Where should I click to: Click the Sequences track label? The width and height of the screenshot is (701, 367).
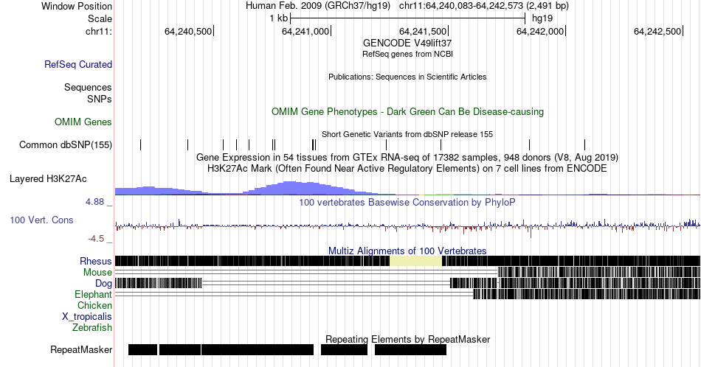tap(88, 87)
